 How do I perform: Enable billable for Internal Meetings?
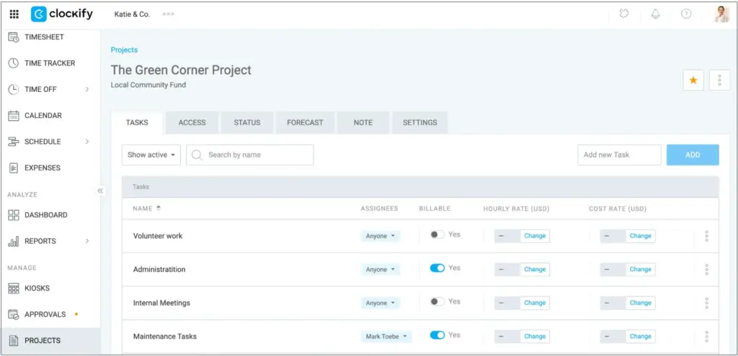437,301
